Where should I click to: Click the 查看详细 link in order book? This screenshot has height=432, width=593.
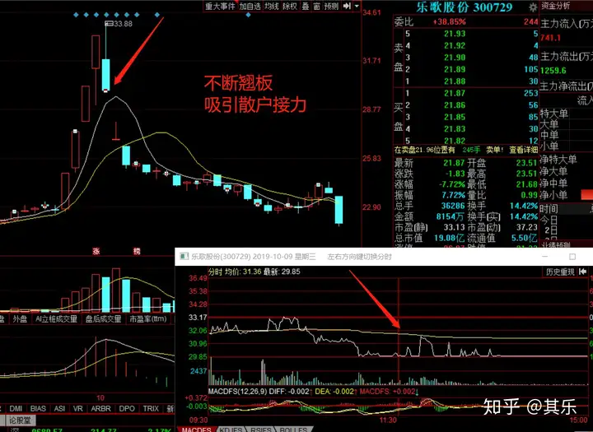(524, 150)
